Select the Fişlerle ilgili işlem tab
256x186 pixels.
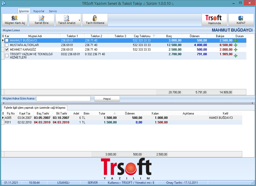pyautogui.click(x=34, y=108)
